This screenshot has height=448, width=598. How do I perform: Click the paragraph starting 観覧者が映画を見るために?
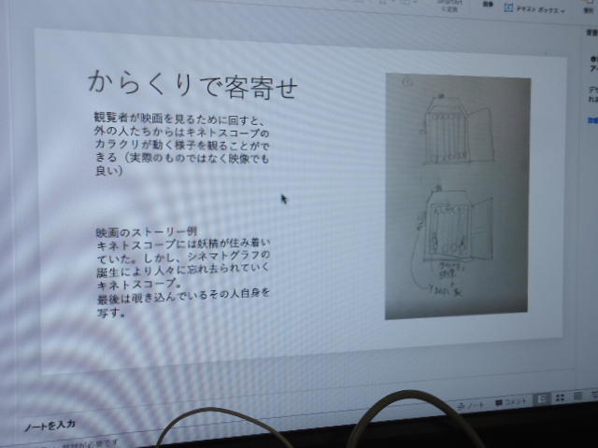182,145
